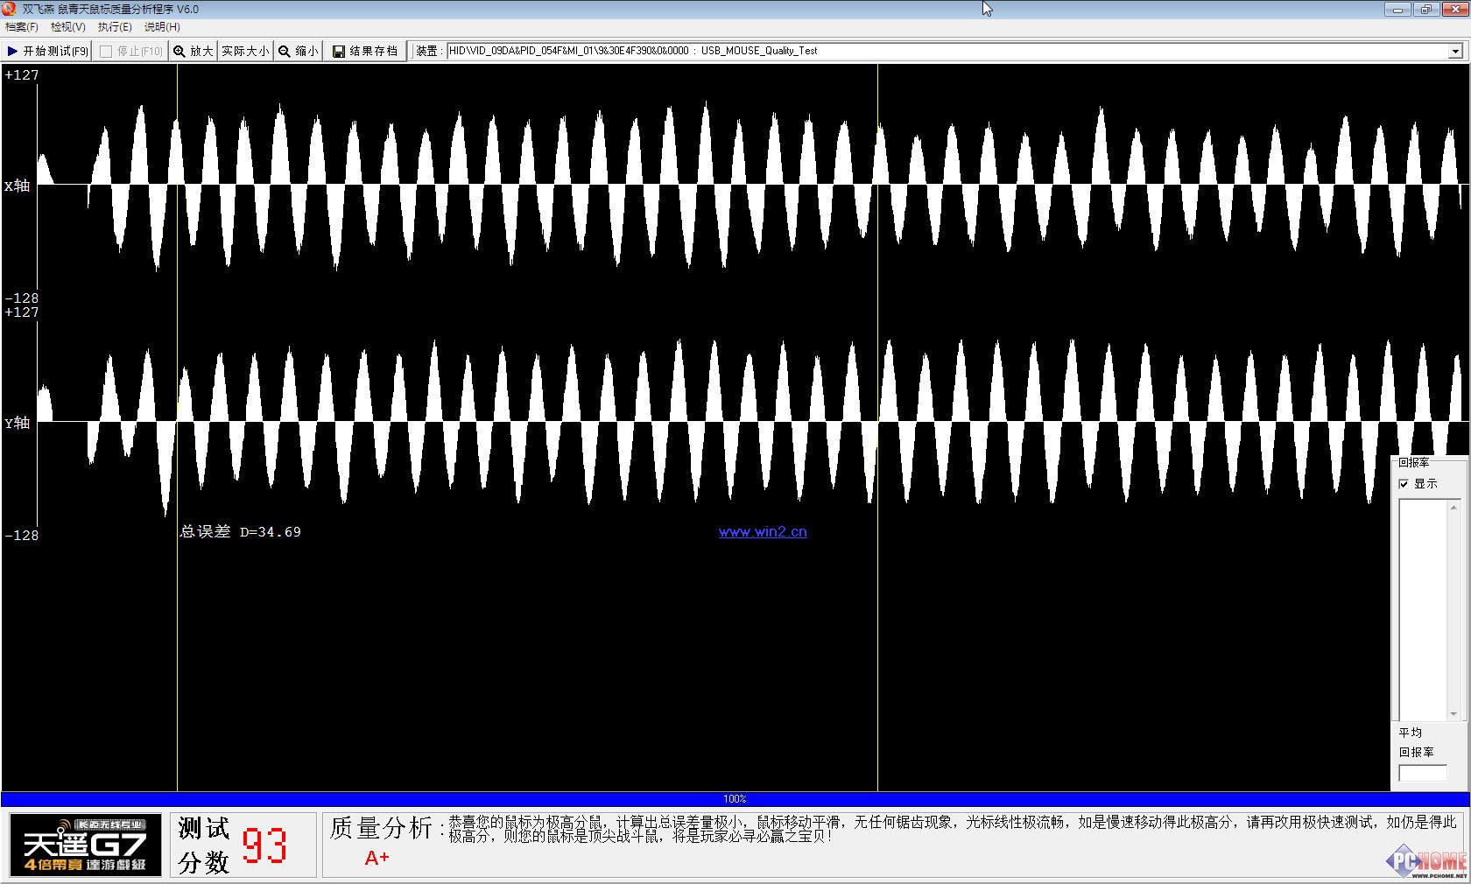This screenshot has height=884, width=1471.
Task: Open the 检视(V) menu
Action: tap(67, 27)
